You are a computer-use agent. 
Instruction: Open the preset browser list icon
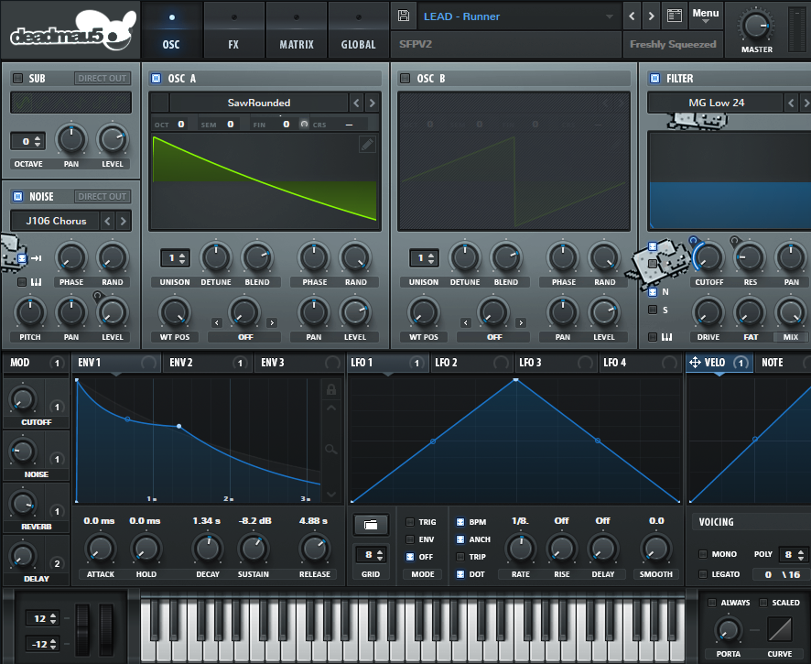click(x=675, y=16)
